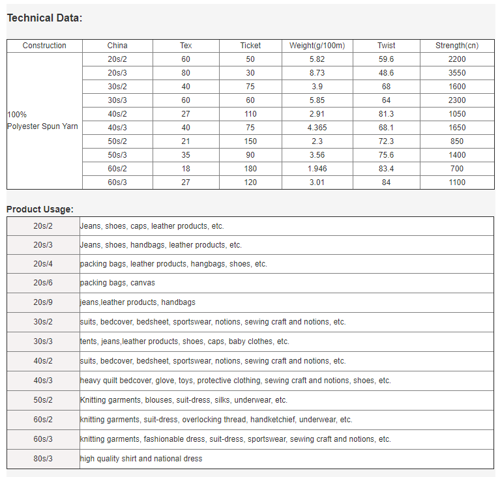Click twist value '81.3'
The height and width of the screenshot is (477, 500).
(386, 114)
